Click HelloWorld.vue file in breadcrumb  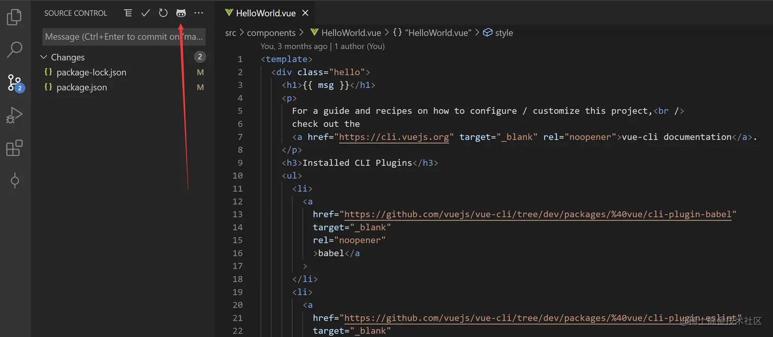tap(351, 33)
